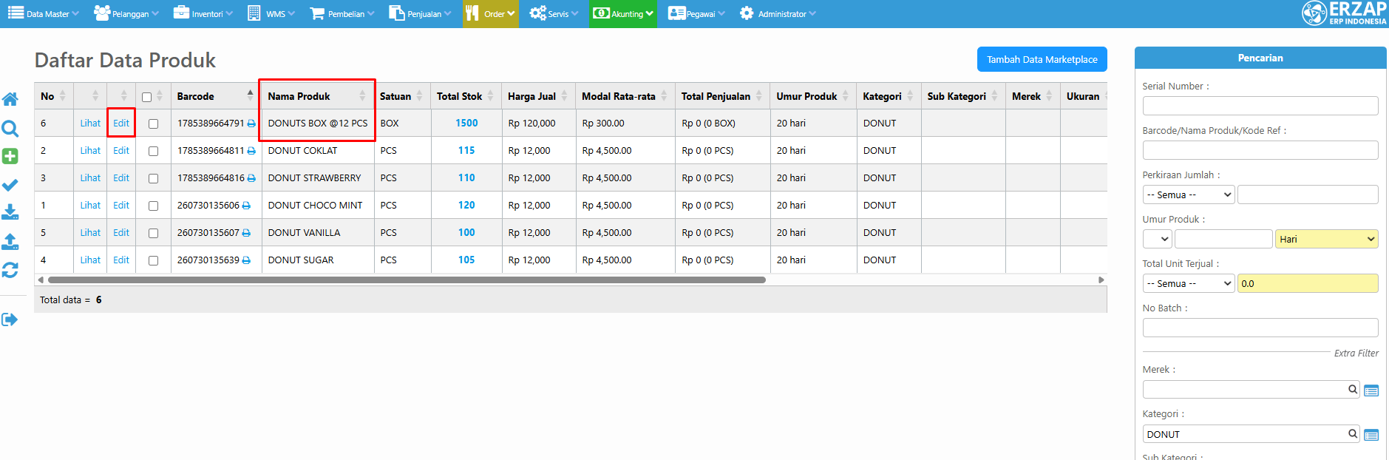This screenshot has width=1389, height=460.
Task: Click the table horizontal scrollbar thumb
Action: pyautogui.click(x=407, y=280)
